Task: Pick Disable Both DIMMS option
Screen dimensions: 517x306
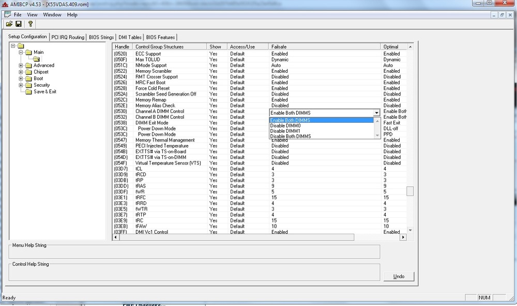Action: tap(290, 136)
